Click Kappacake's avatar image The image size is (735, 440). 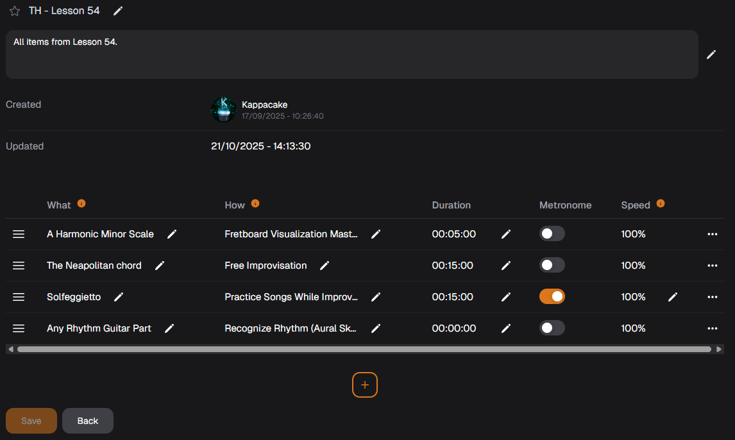tap(223, 109)
